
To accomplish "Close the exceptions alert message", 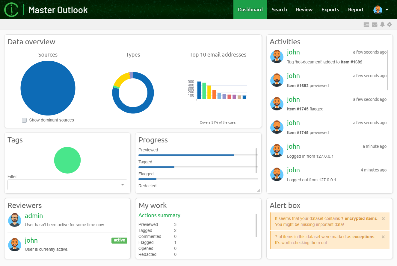I will 383,237.
